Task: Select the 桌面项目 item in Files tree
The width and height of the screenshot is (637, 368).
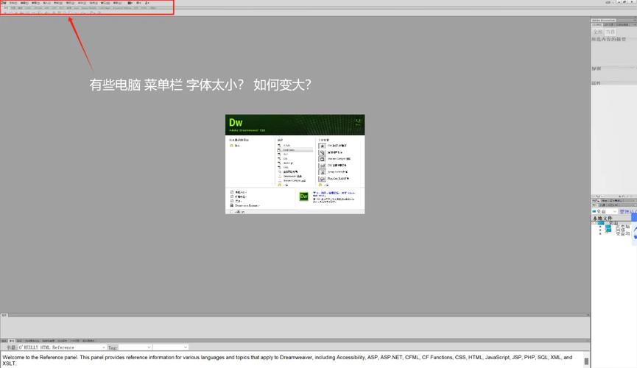Action: (x=623, y=233)
